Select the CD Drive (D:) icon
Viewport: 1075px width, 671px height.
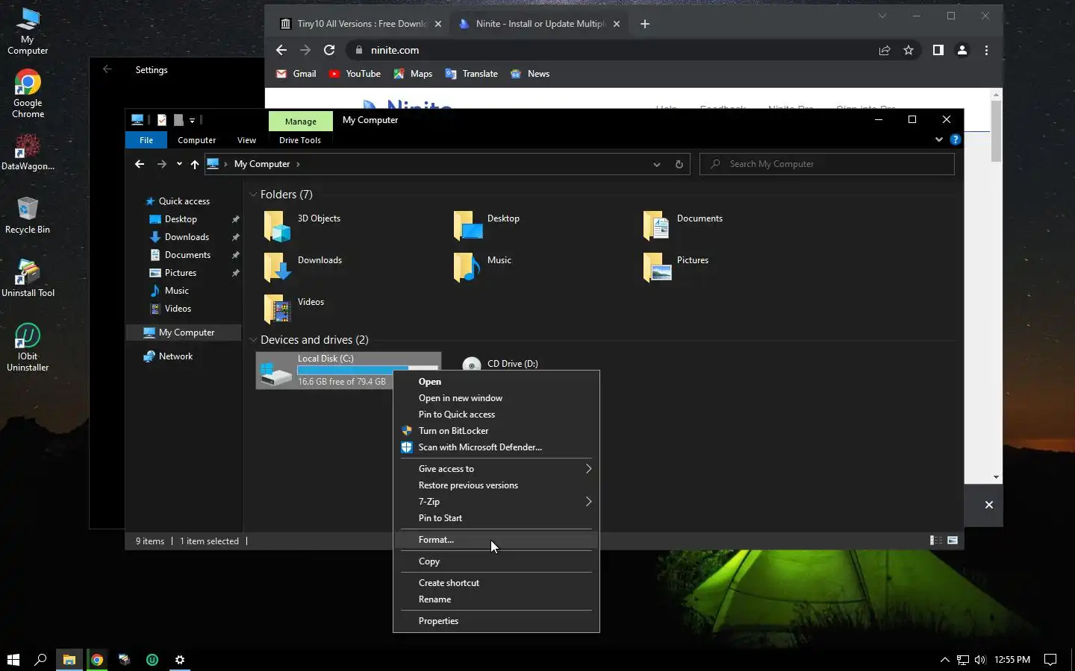[x=472, y=365]
